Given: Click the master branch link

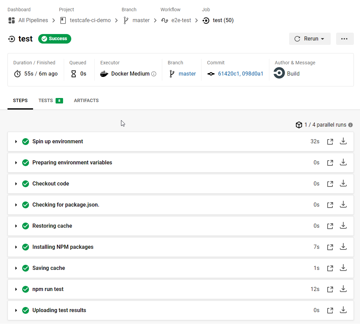Looking at the screenshot, I should tap(187, 74).
